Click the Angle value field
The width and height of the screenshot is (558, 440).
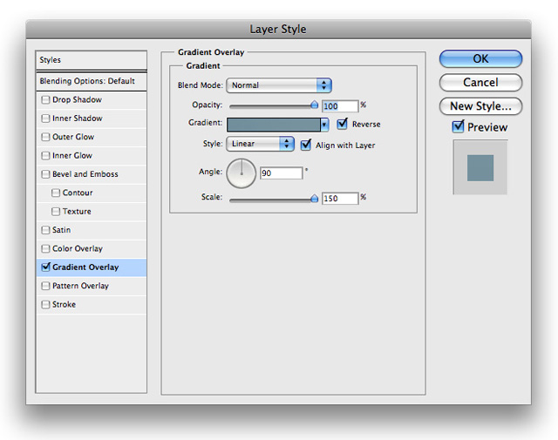[281, 173]
